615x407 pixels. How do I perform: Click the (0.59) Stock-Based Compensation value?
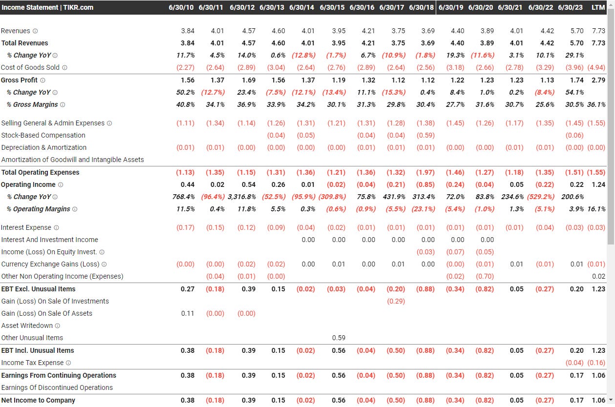pos(425,136)
